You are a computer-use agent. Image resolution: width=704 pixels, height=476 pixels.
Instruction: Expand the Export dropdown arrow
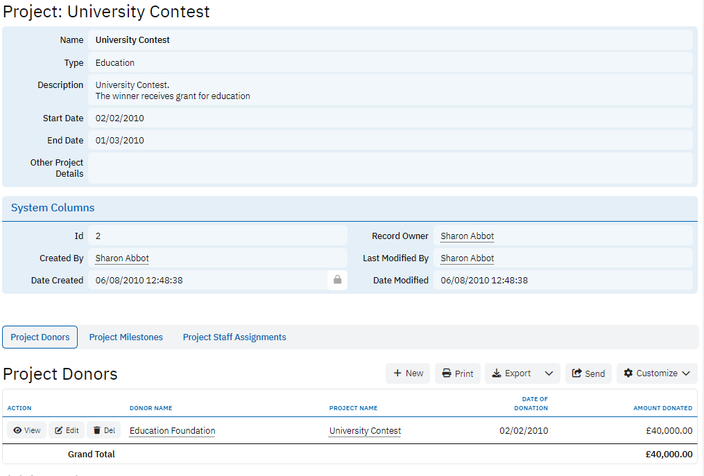coord(549,373)
